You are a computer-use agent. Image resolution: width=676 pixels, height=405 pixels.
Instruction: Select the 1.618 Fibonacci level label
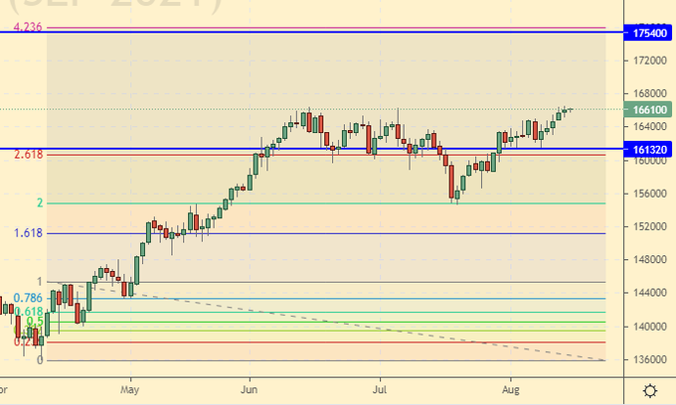click(x=28, y=233)
